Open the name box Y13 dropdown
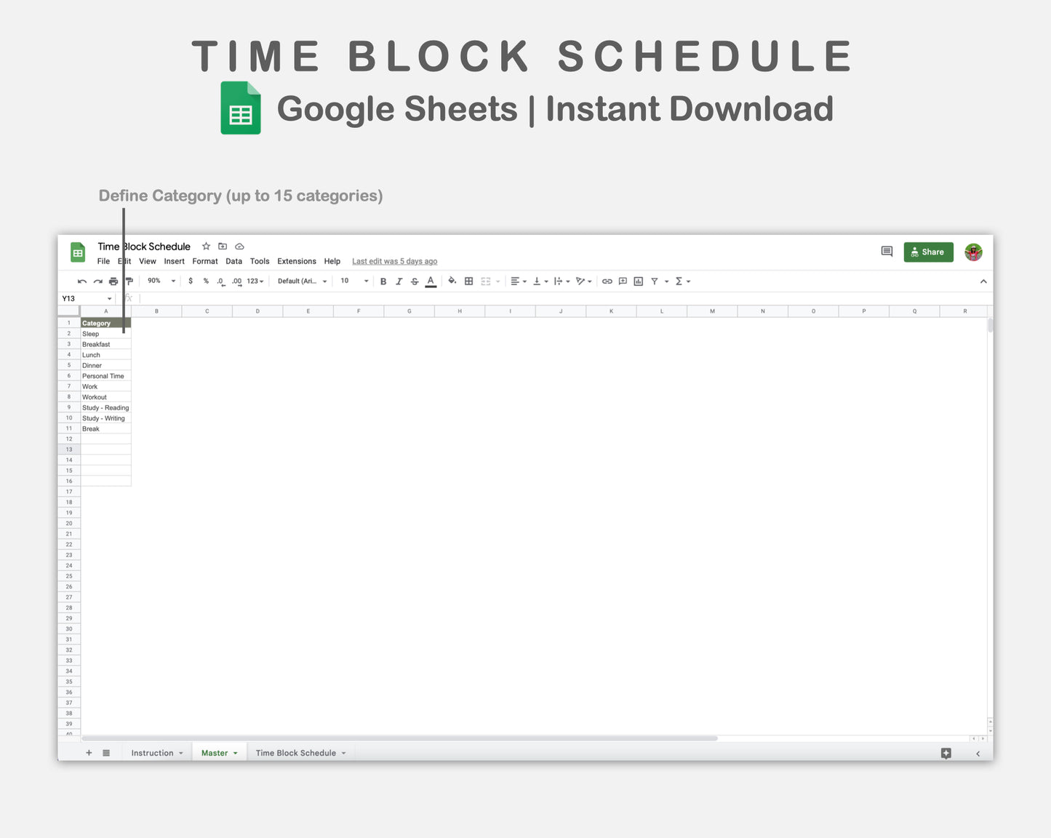 (x=110, y=299)
